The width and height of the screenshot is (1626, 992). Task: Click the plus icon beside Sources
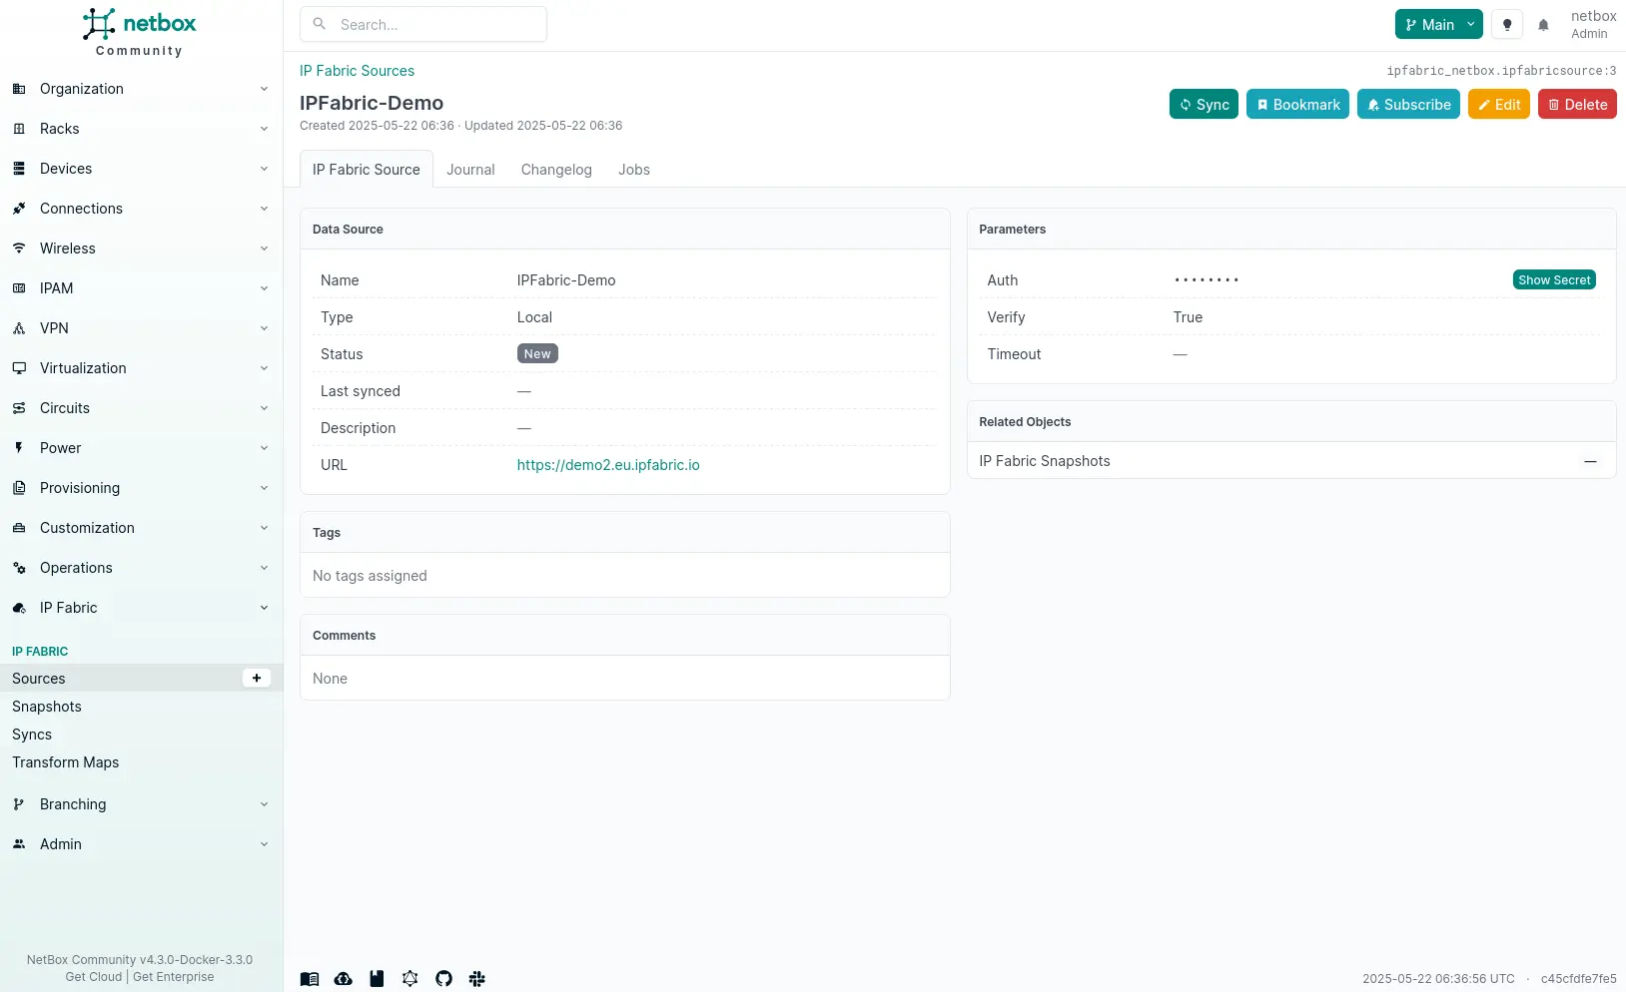pos(257,679)
